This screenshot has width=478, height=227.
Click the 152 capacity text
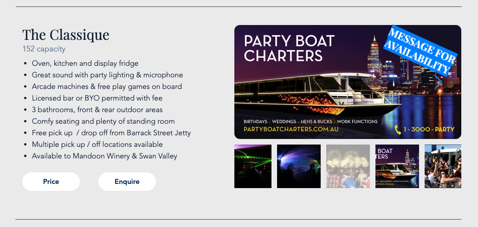pos(44,49)
